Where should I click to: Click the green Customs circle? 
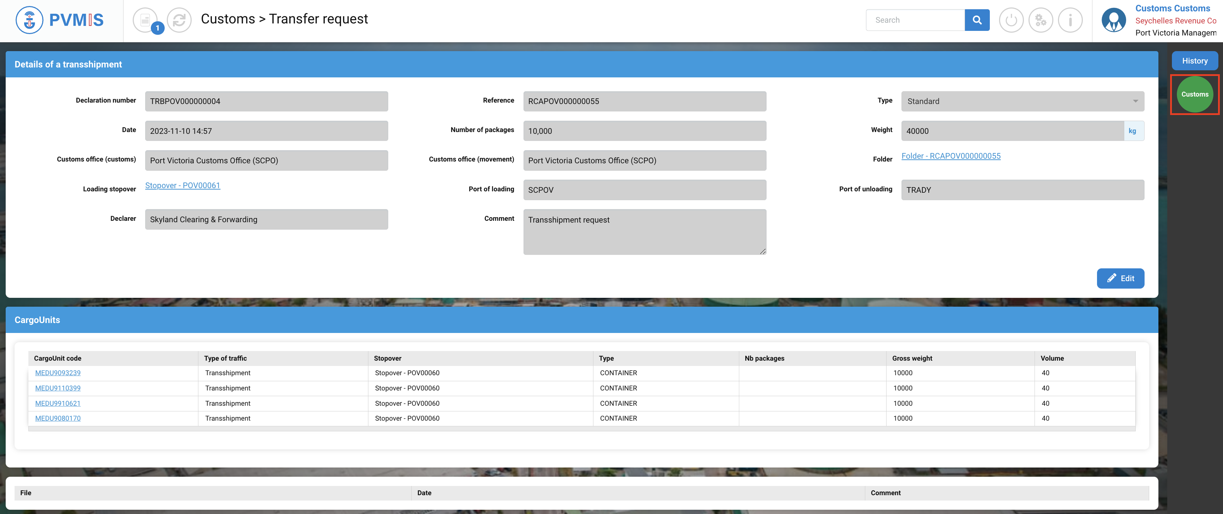[x=1195, y=94]
